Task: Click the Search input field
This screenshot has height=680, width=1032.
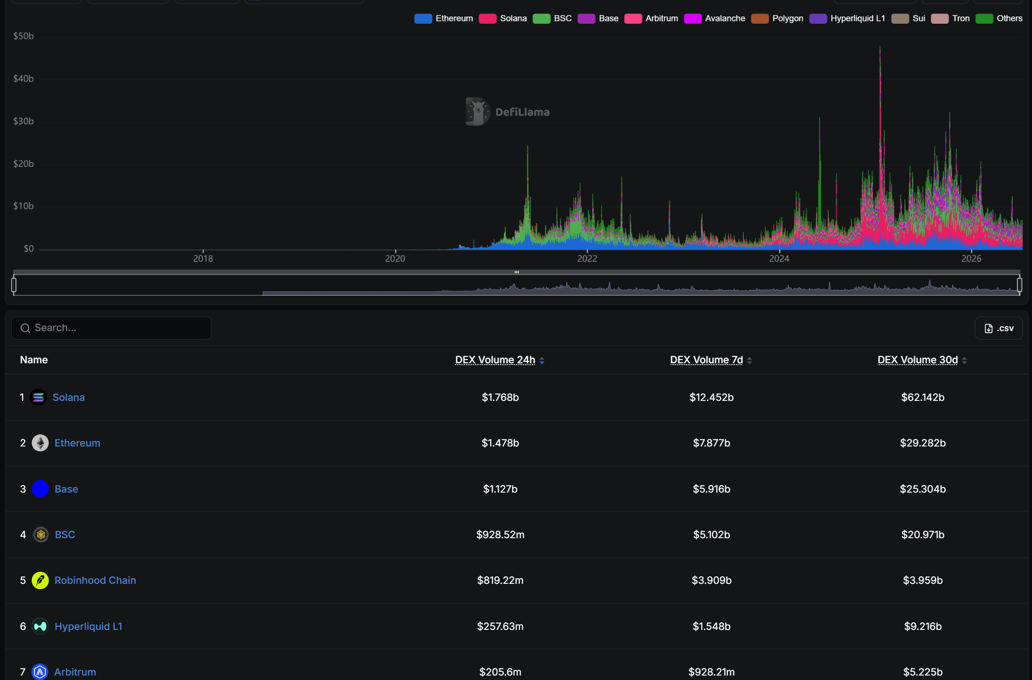Action: (111, 328)
